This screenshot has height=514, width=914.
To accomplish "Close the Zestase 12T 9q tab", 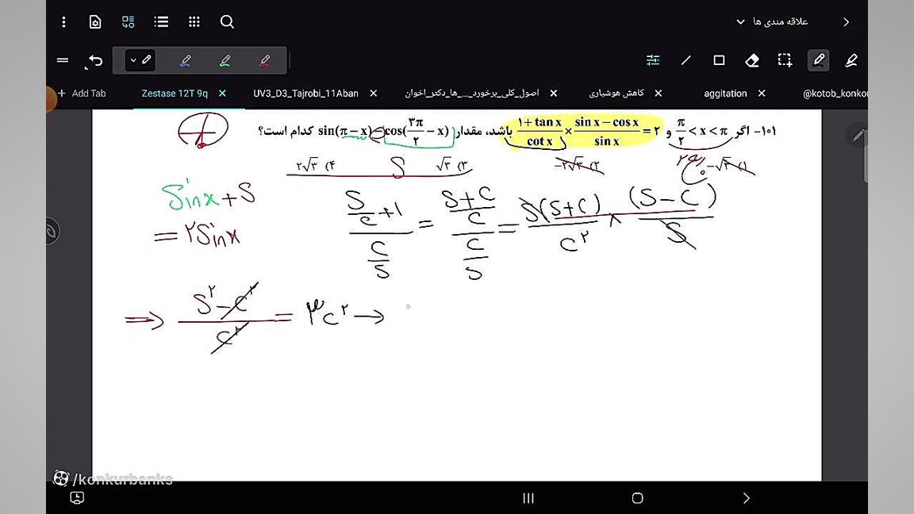I will [x=222, y=94].
